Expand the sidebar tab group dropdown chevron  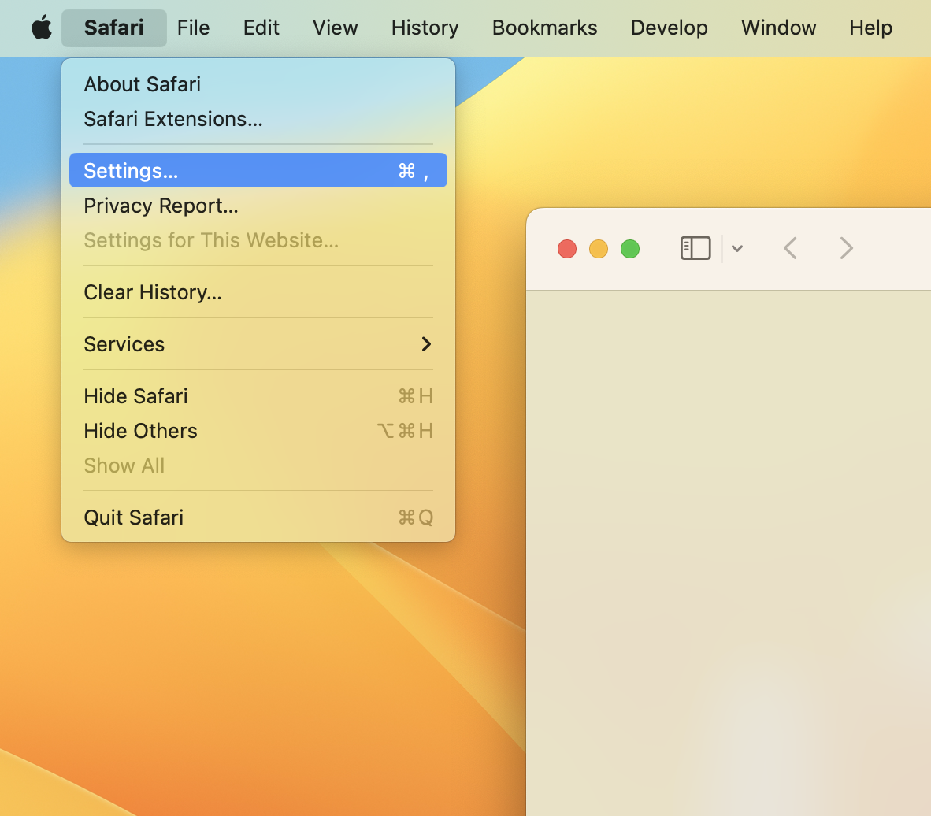(737, 248)
